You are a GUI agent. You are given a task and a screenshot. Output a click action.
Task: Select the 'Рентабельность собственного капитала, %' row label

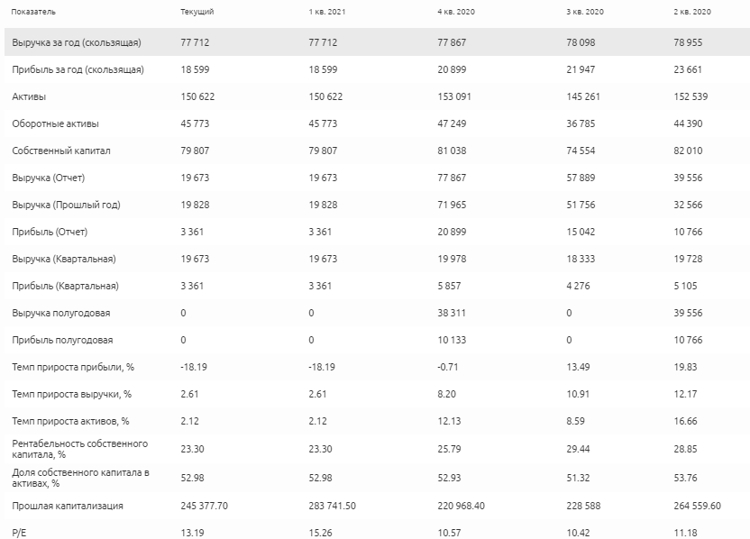pyautogui.click(x=80, y=448)
